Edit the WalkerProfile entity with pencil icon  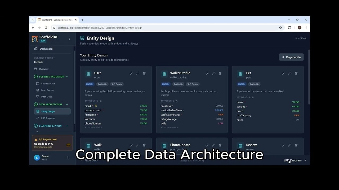(x=213, y=73)
